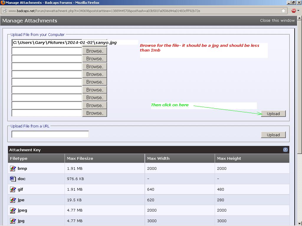The width and height of the screenshot is (302, 226).
Task: Click the jpe filetype icon
Action: coord(13,200)
